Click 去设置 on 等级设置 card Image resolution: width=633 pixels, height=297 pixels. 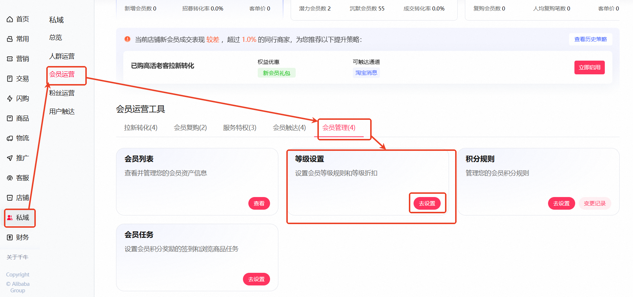point(427,204)
